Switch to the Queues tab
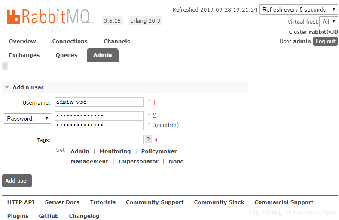 pos(66,55)
